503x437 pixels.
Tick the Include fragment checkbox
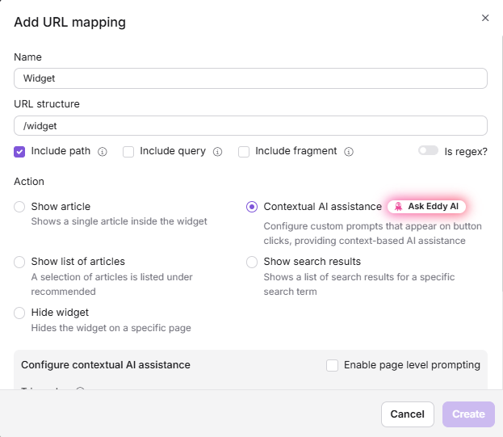(244, 152)
